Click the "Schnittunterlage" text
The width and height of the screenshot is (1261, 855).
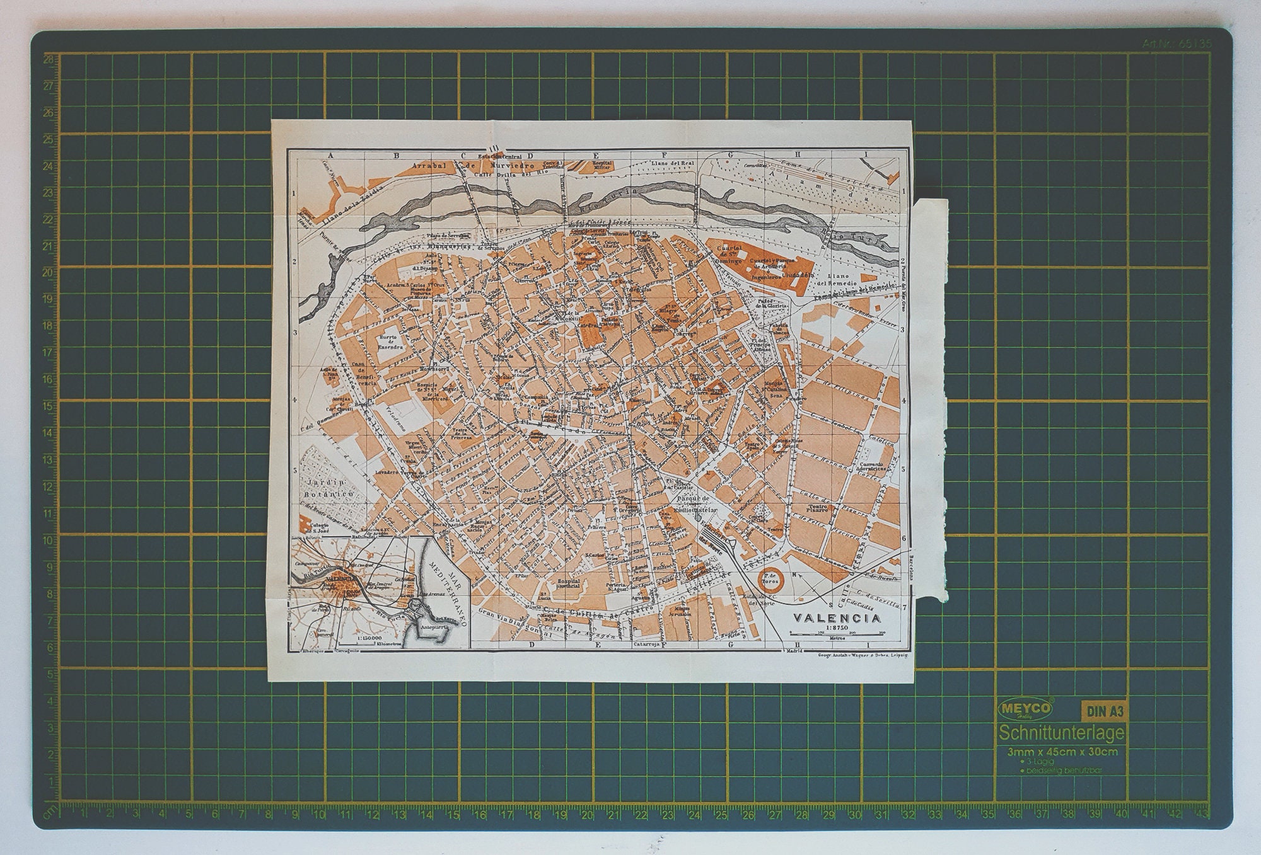pos(1061,733)
